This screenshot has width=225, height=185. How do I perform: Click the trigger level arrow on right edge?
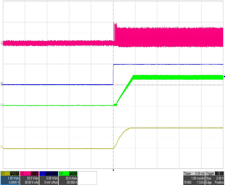point(224,77)
